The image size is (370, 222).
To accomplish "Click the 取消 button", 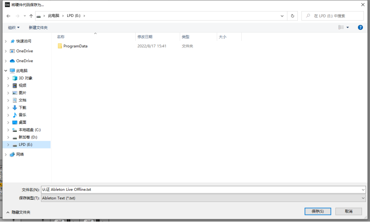I will (x=349, y=211).
